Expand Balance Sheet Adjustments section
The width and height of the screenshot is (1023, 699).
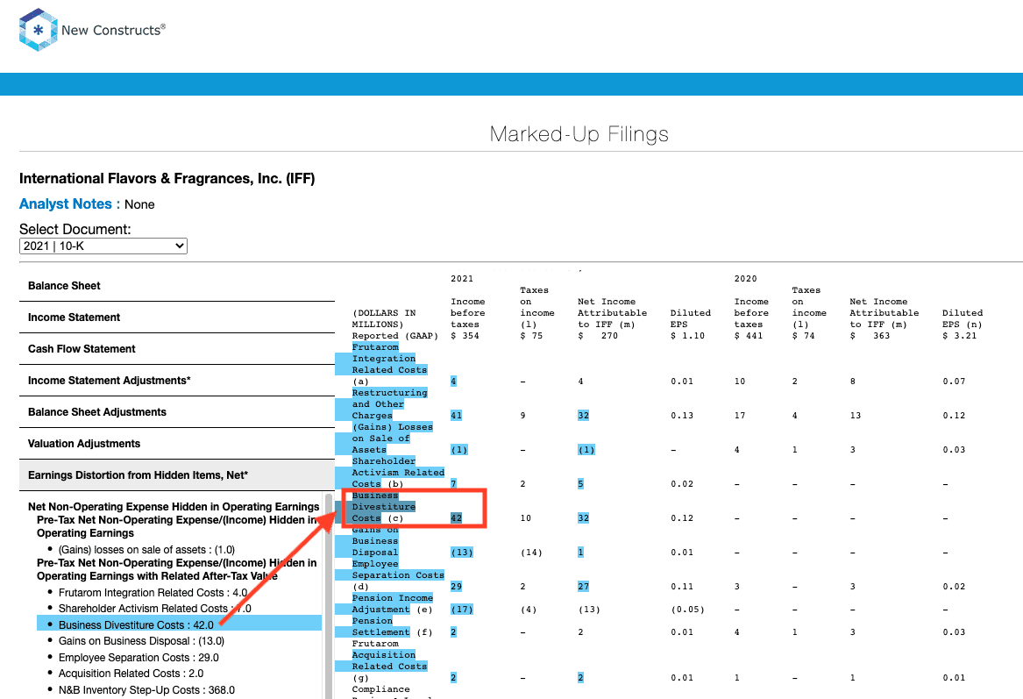tap(177, 412)
